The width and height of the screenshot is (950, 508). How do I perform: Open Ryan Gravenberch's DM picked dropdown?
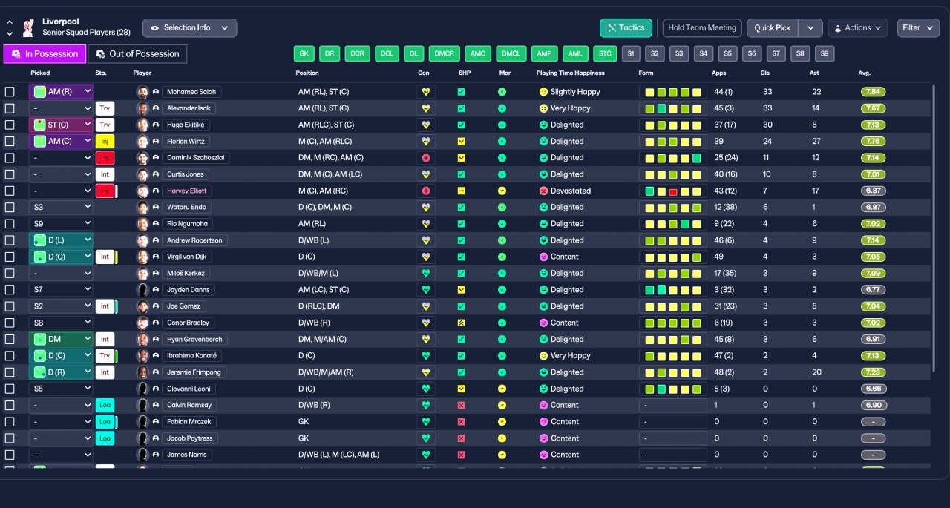pyautogui.click(x=61, y=339)
